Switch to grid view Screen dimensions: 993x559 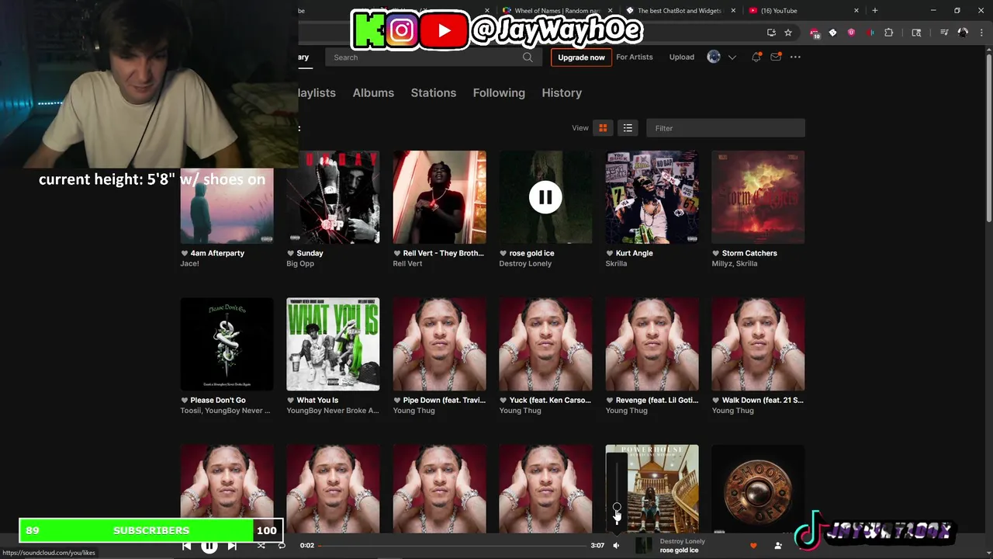click(x=603, y=128)
